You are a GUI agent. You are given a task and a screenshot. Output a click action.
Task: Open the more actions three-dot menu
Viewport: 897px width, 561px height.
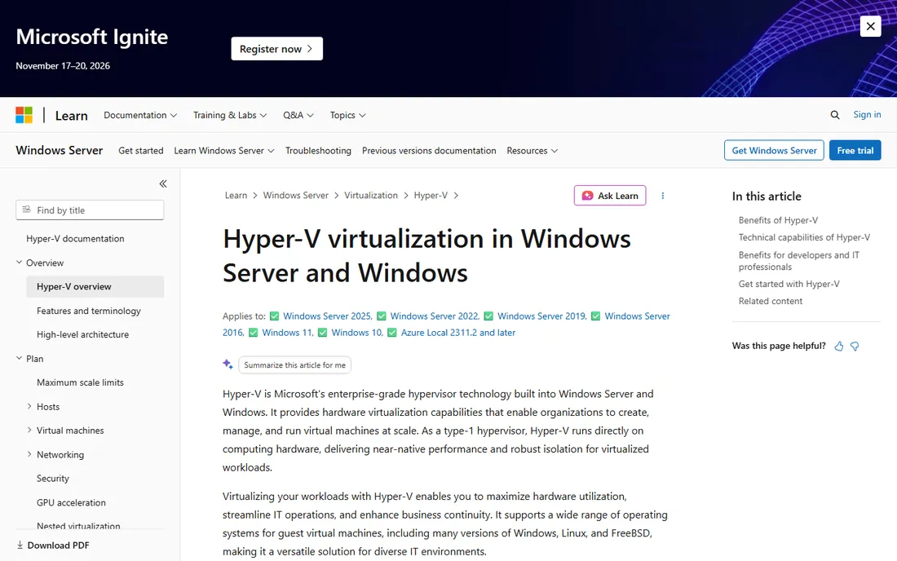click(x=662, y=196)
